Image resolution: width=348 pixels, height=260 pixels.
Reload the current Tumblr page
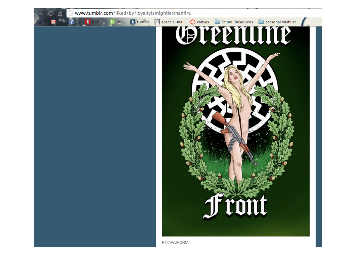click(x=51, y=13)
